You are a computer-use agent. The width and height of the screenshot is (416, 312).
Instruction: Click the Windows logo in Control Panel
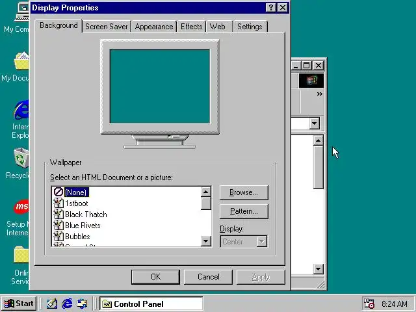pyautogui.click(x=311, y=81)
